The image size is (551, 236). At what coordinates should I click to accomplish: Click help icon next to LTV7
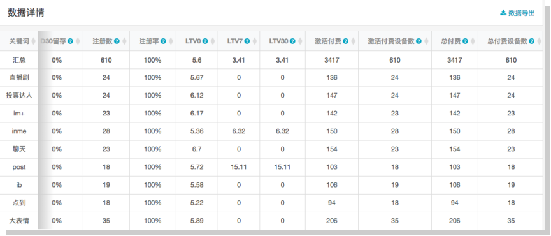[247, 41]
